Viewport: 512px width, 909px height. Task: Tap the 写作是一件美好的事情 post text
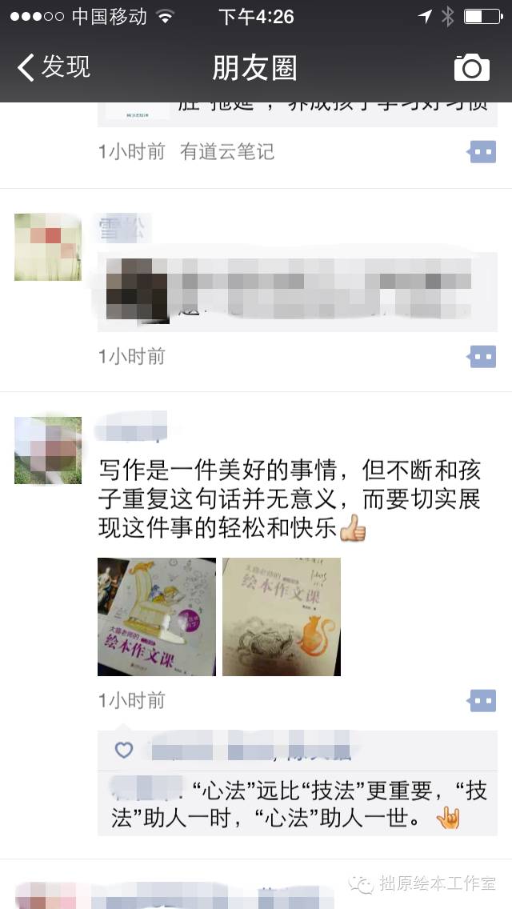click(x=290, y=499)
